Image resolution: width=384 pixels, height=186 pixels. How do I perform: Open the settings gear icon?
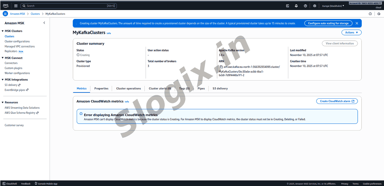315,6
